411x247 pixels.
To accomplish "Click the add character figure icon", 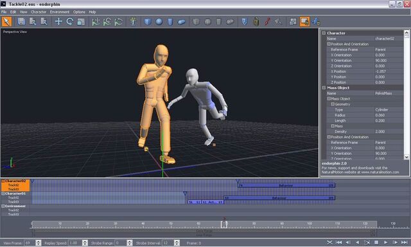I will click(133, 21).
